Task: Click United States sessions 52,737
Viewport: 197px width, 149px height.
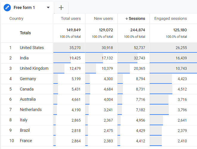Action: 139,48
